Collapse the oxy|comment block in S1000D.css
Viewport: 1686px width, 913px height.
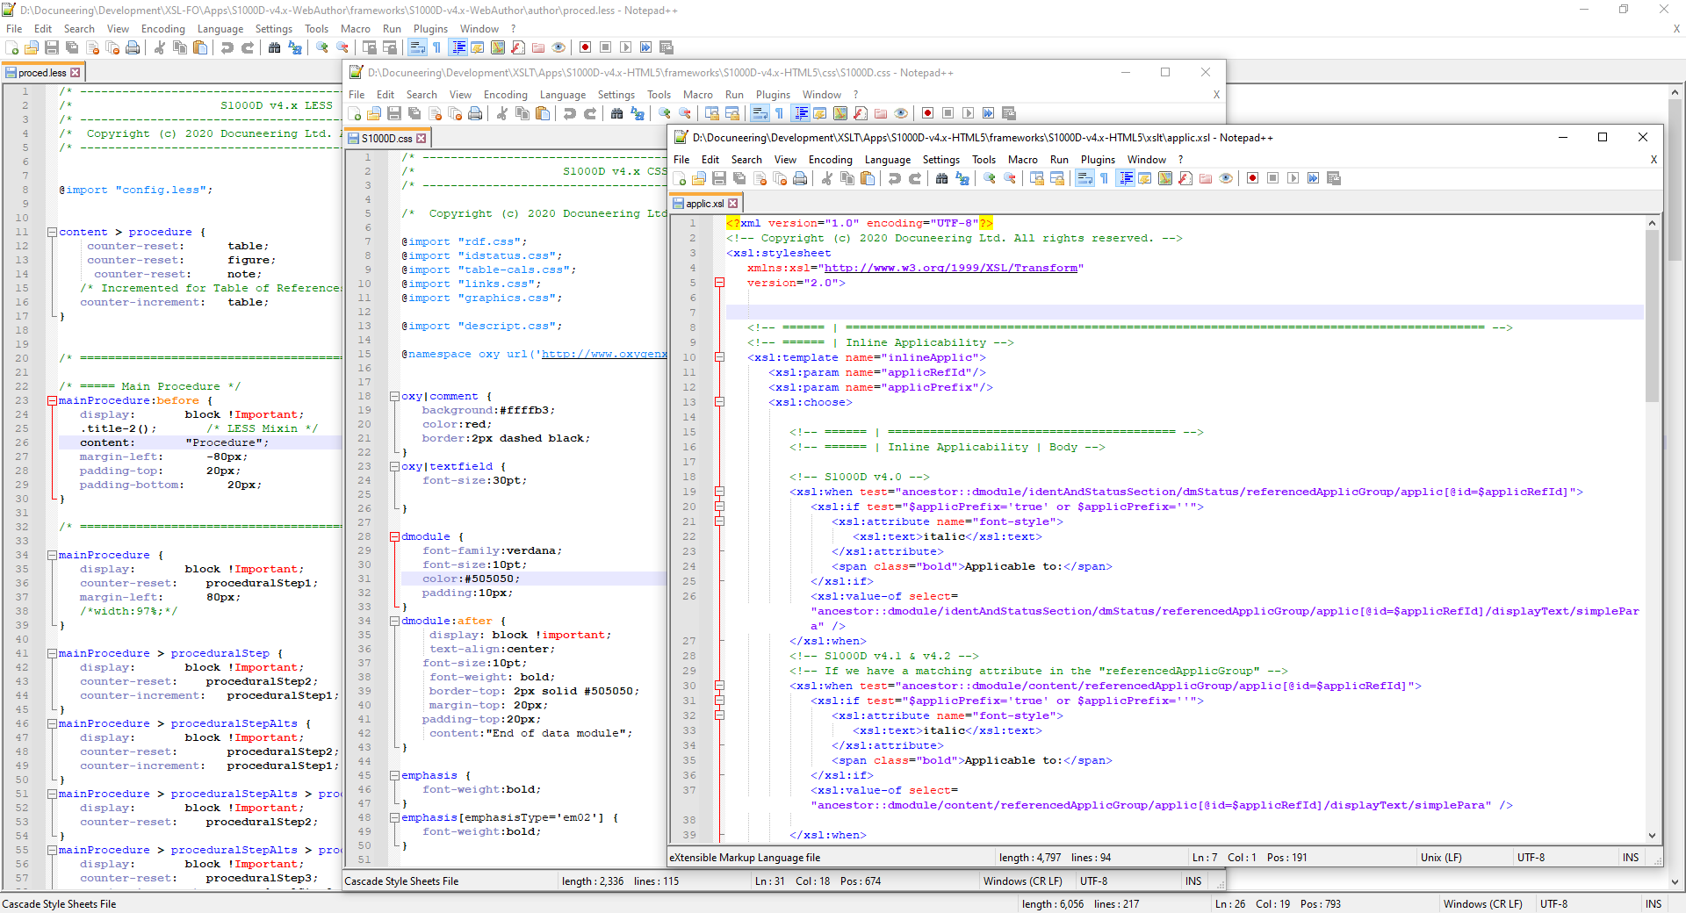394,397
